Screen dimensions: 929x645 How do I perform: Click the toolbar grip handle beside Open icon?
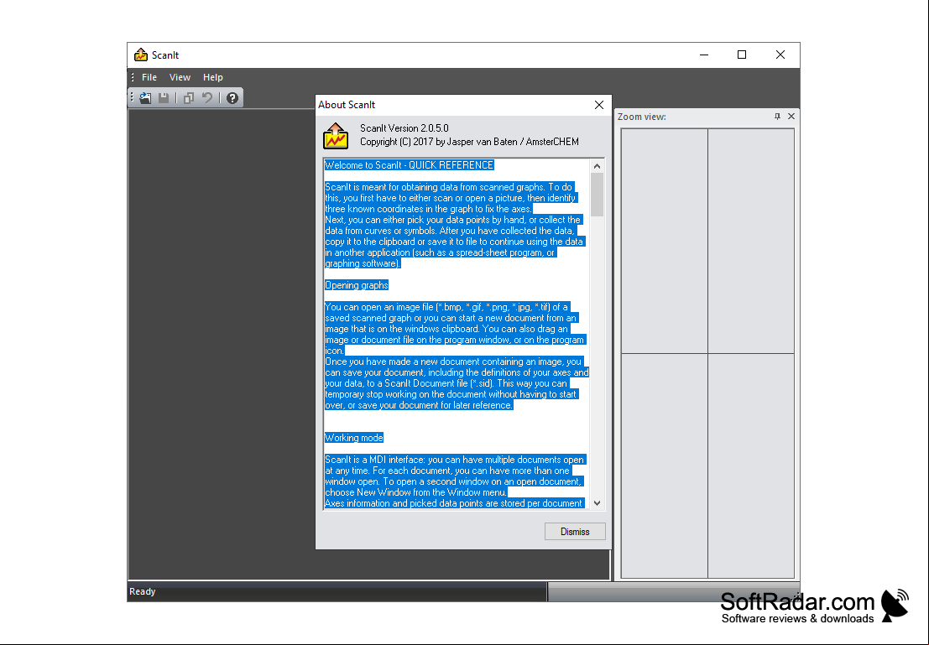pyautogui.click(x=132, y=98)
